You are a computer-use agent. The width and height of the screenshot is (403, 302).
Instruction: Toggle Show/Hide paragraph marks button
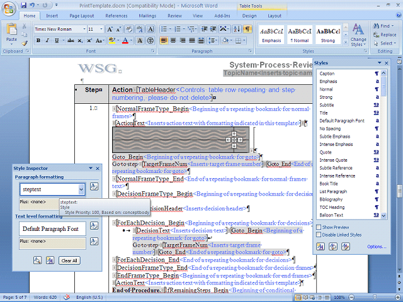click(247, 29)
